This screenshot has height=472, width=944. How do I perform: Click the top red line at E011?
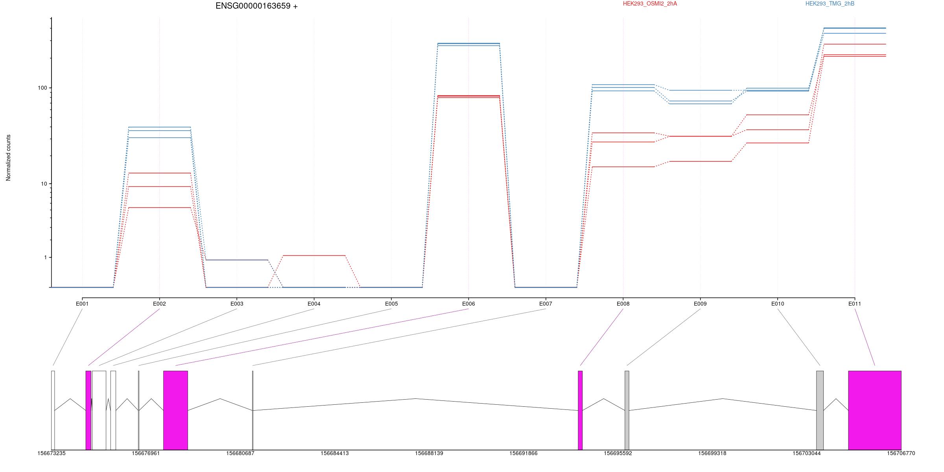[855, 44]
